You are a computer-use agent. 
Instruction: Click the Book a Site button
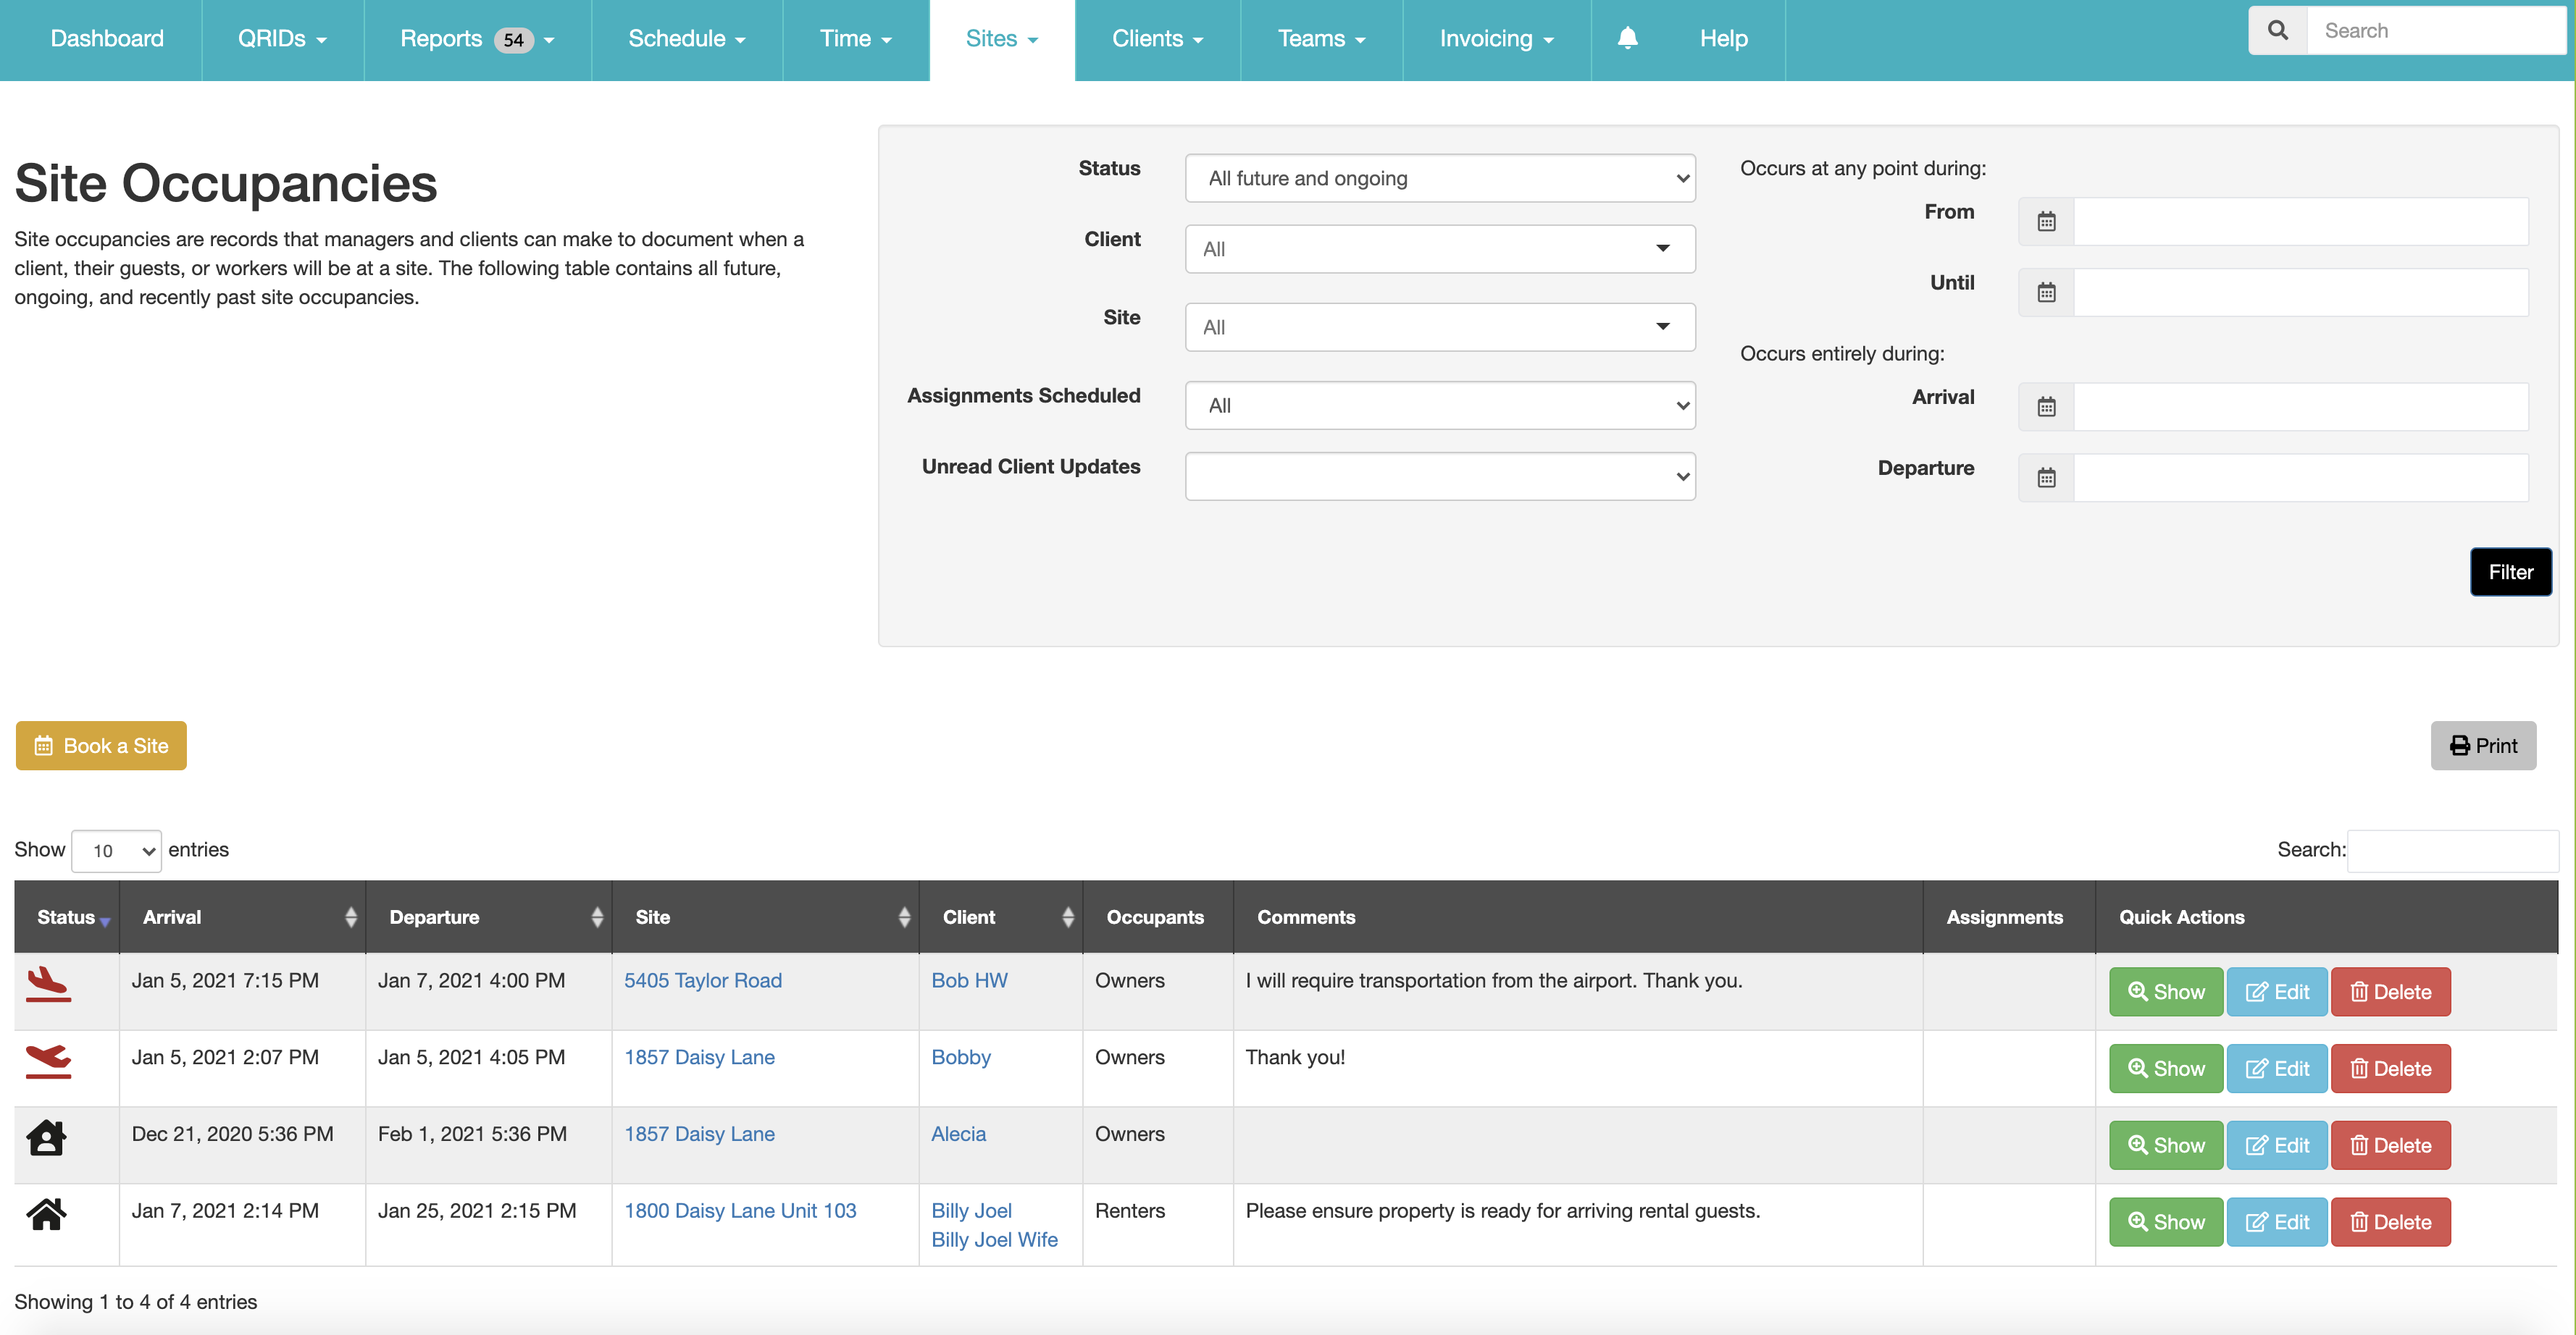click(x=101, y=746)
